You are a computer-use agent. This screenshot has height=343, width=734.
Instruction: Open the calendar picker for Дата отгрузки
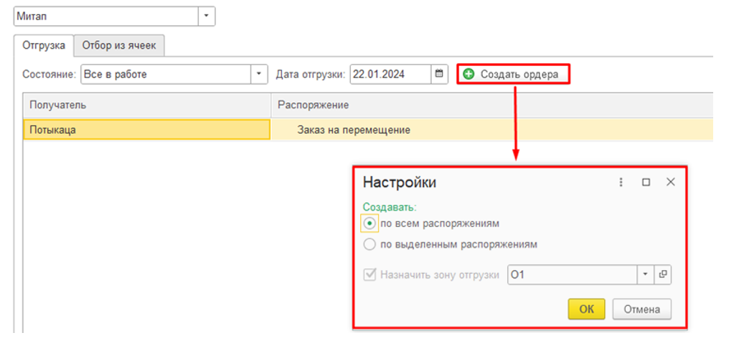tap(439, 74)
